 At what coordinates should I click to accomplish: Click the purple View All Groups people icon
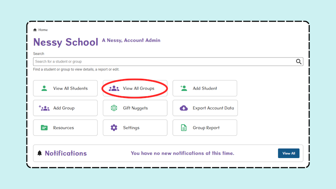pos(114,88)
